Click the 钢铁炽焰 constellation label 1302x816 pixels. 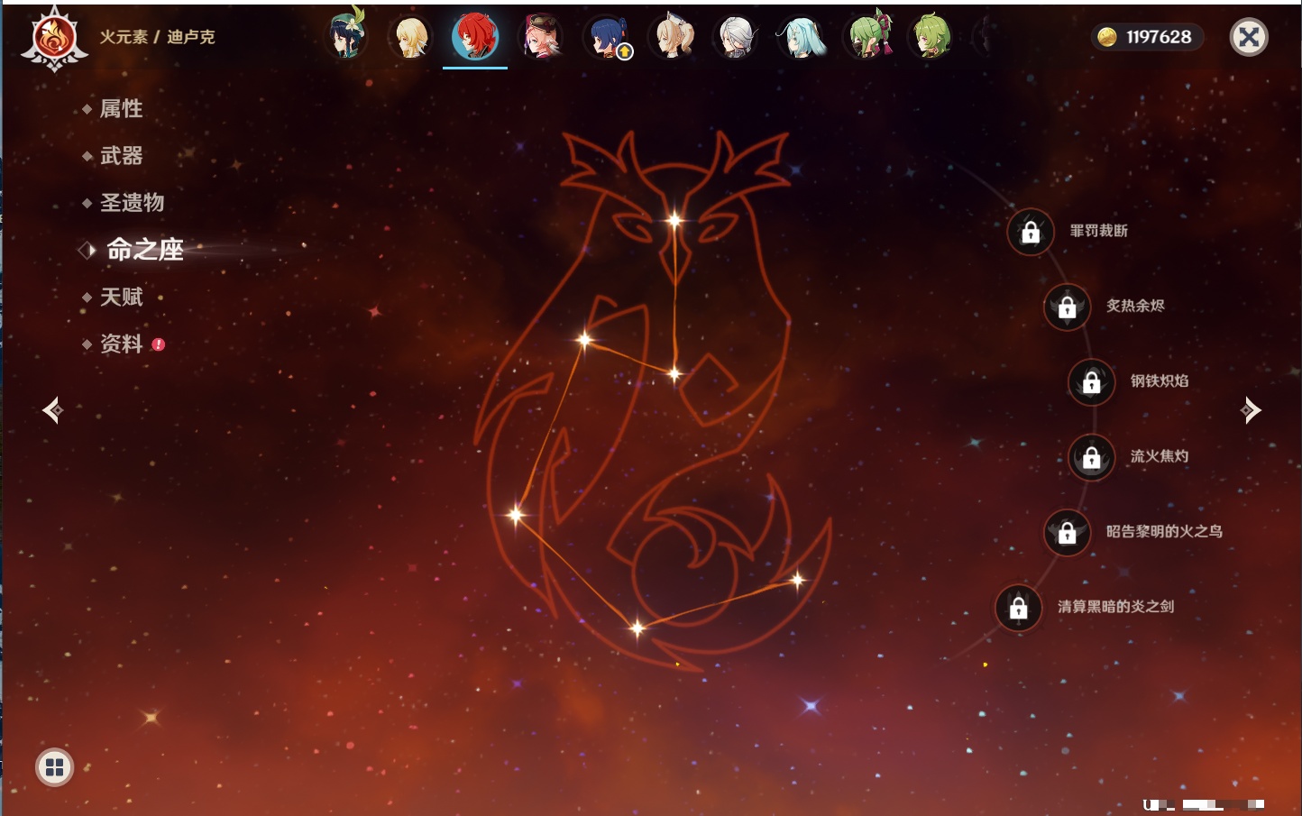pos(1160,380)
